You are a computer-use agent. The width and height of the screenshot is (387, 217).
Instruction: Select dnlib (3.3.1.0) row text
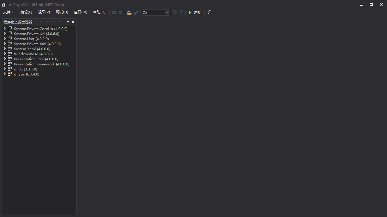pos(26,69)
